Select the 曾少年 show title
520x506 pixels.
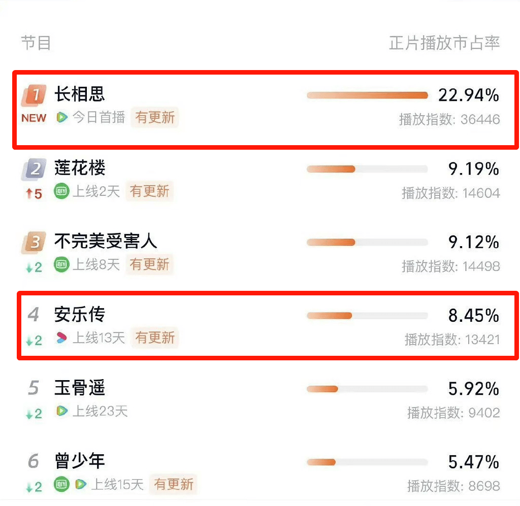[x=80, y=461]
